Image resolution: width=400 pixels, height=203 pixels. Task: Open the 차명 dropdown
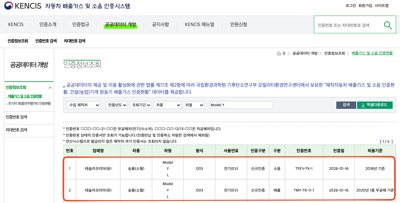pyautogui.click(x=193, y=105)
